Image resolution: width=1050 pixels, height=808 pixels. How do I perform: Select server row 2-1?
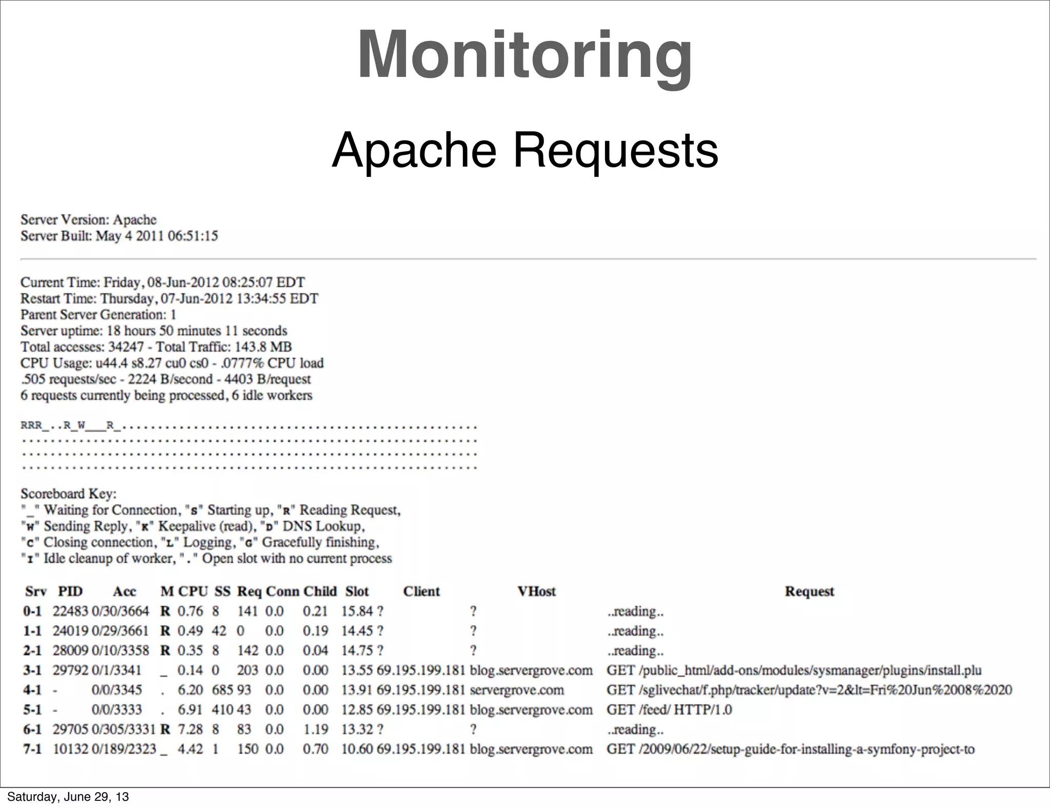pyautogui.click(x=344, y=651)
